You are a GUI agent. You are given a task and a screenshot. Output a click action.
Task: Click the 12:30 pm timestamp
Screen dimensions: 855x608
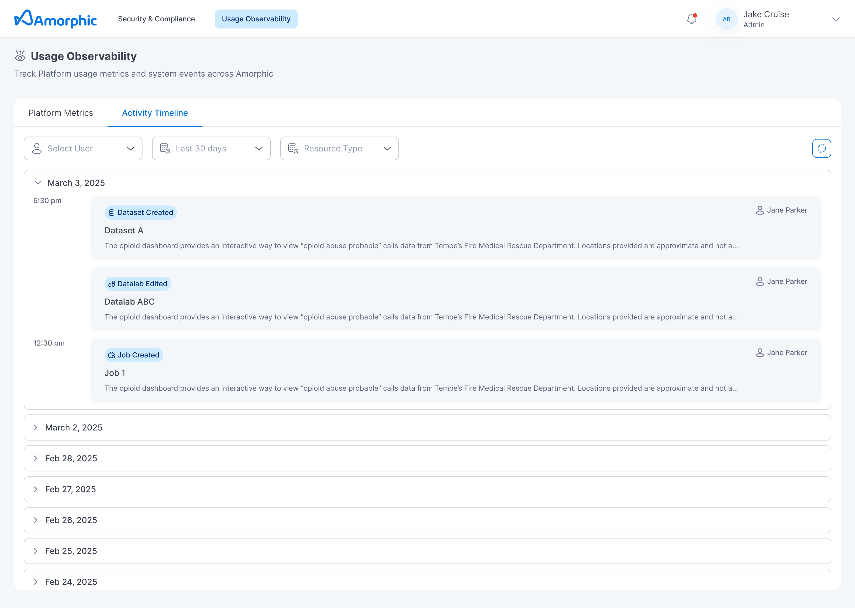[49, 343]
